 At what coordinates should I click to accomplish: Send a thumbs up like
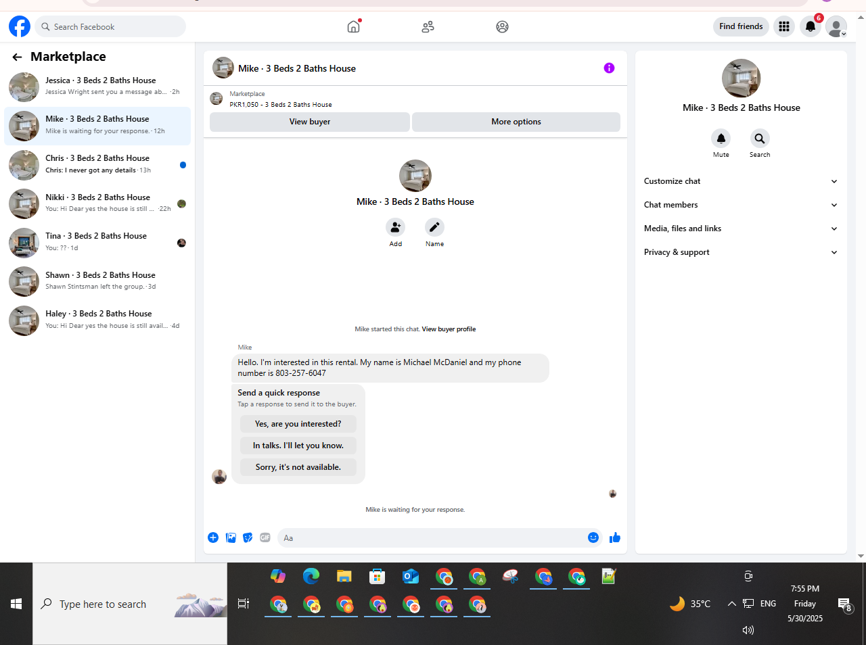click(615, 537)
